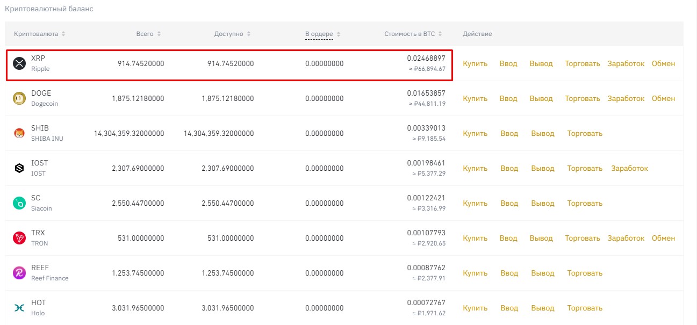Click Ввод in the IOST row
This screenshot has height=325, width=697.
(x=509, y=168)
